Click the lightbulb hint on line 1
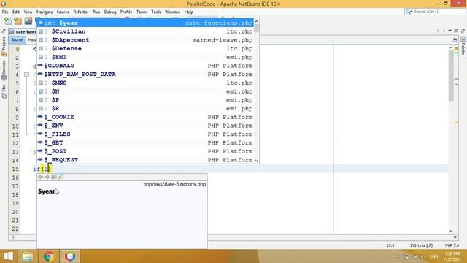The image size is (467, 263). pos(18,49)
